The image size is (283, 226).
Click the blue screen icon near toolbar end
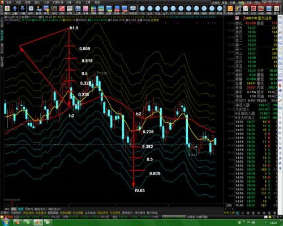coord(269,9)
